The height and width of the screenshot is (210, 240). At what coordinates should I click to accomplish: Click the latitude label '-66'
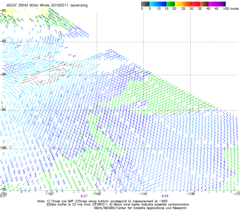tap(3, 110)
